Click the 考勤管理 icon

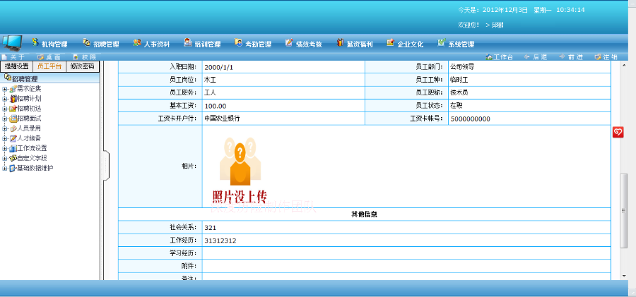pyautogui.click(x=239, y=42)
